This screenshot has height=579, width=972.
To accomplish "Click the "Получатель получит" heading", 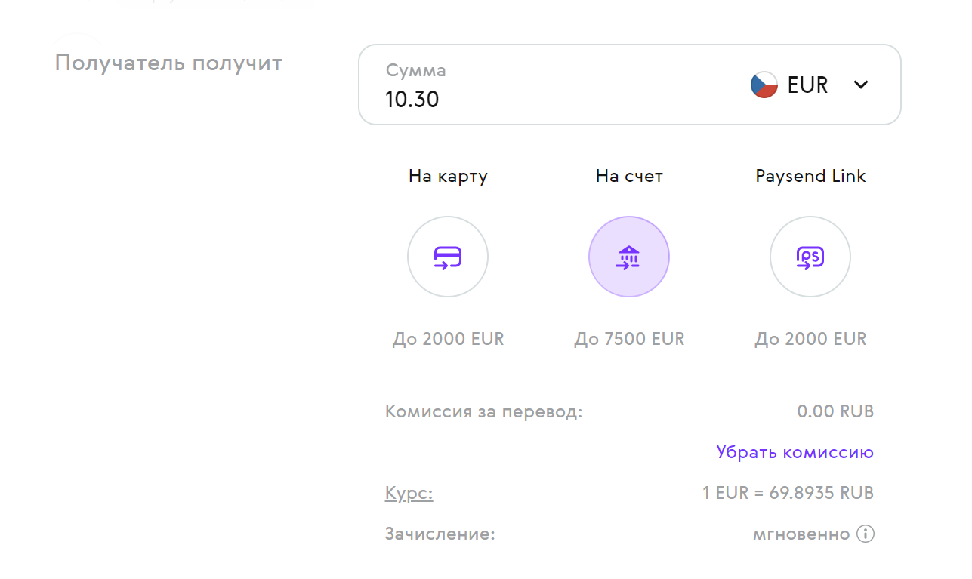I will tap(168, 63).
